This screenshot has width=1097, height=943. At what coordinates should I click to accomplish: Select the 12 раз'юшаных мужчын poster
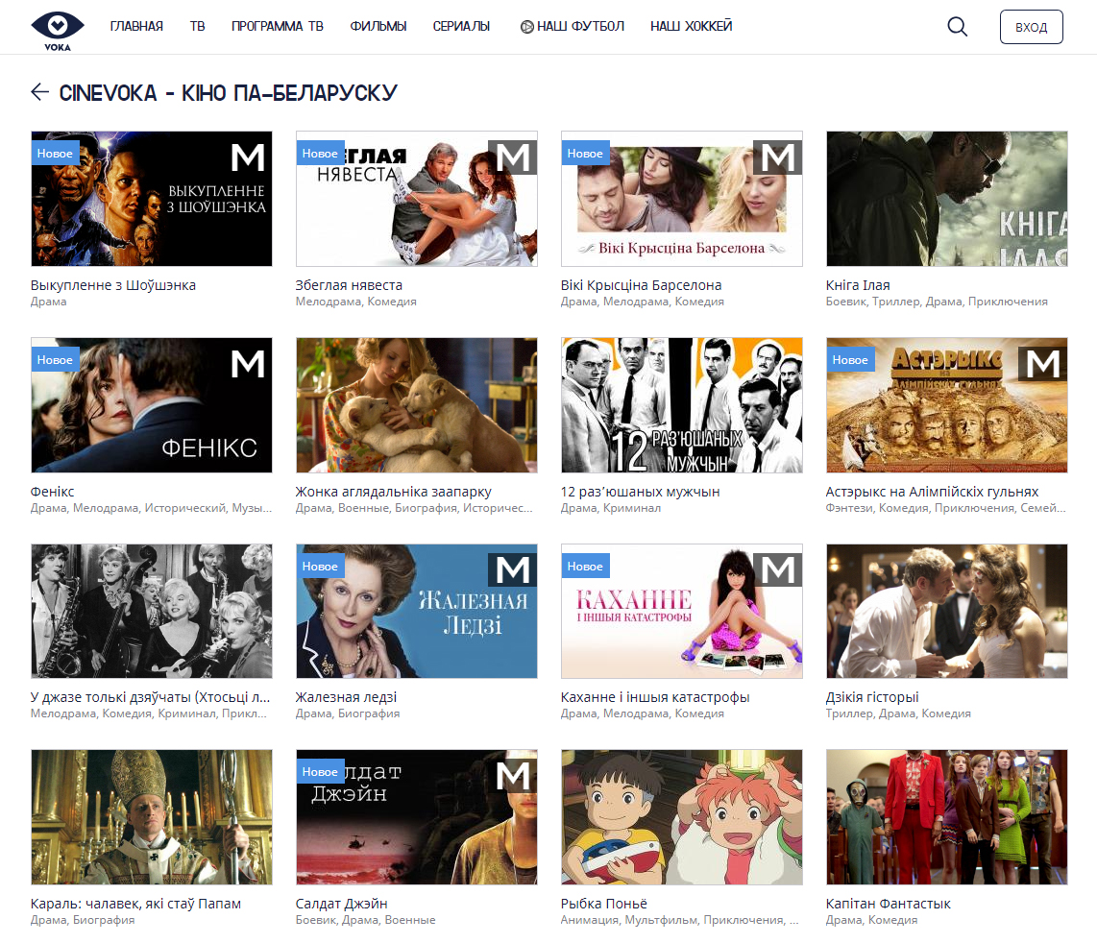point(681,405)
